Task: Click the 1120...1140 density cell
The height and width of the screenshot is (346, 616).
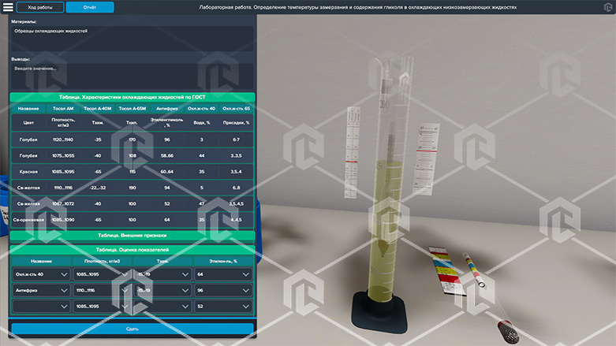Action: point(63,140)
